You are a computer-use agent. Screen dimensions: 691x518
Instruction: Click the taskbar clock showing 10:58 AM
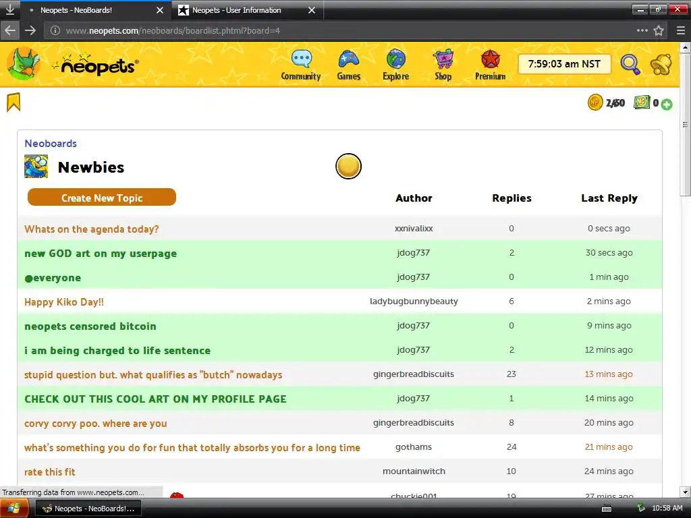667,508
